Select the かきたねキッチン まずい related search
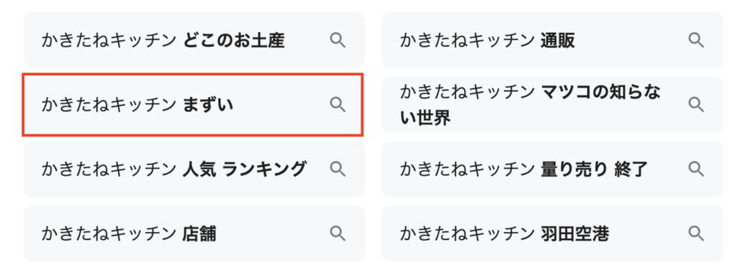 click(192, 104)
